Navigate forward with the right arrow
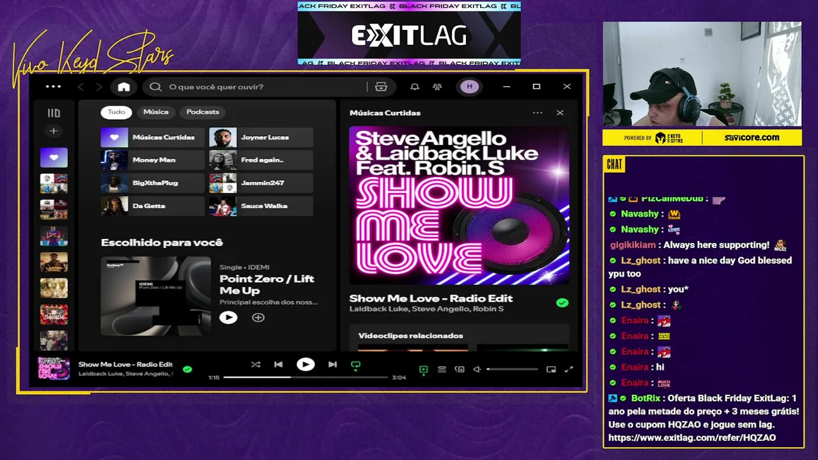818x460 pixels. click(x=98, y=87)
